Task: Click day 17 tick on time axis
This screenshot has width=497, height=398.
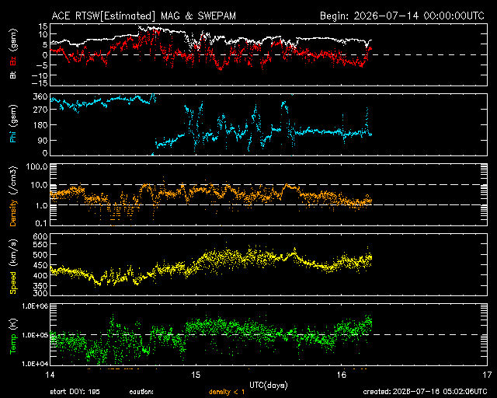Action: point(487,375)
